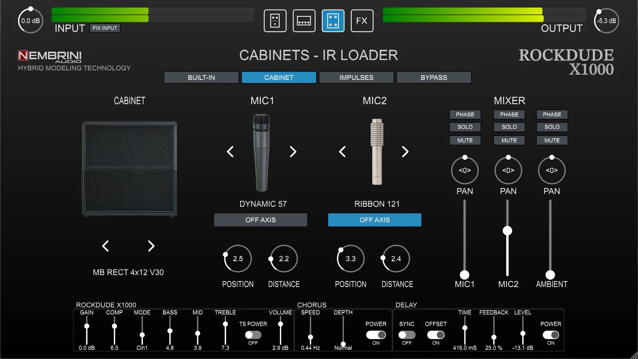Select previous microphone for MIC2
This screenshot has height=359, width=638.
[x=342, y=151]
